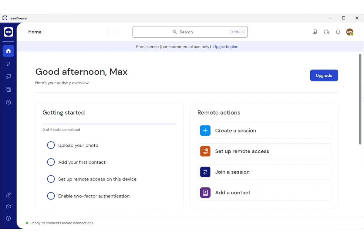Image resolution: width=364 pixels, height=243 pixels.
Task: Open the Home tab in sidebar
Action: pyautogui.click(x=8, y=51)
